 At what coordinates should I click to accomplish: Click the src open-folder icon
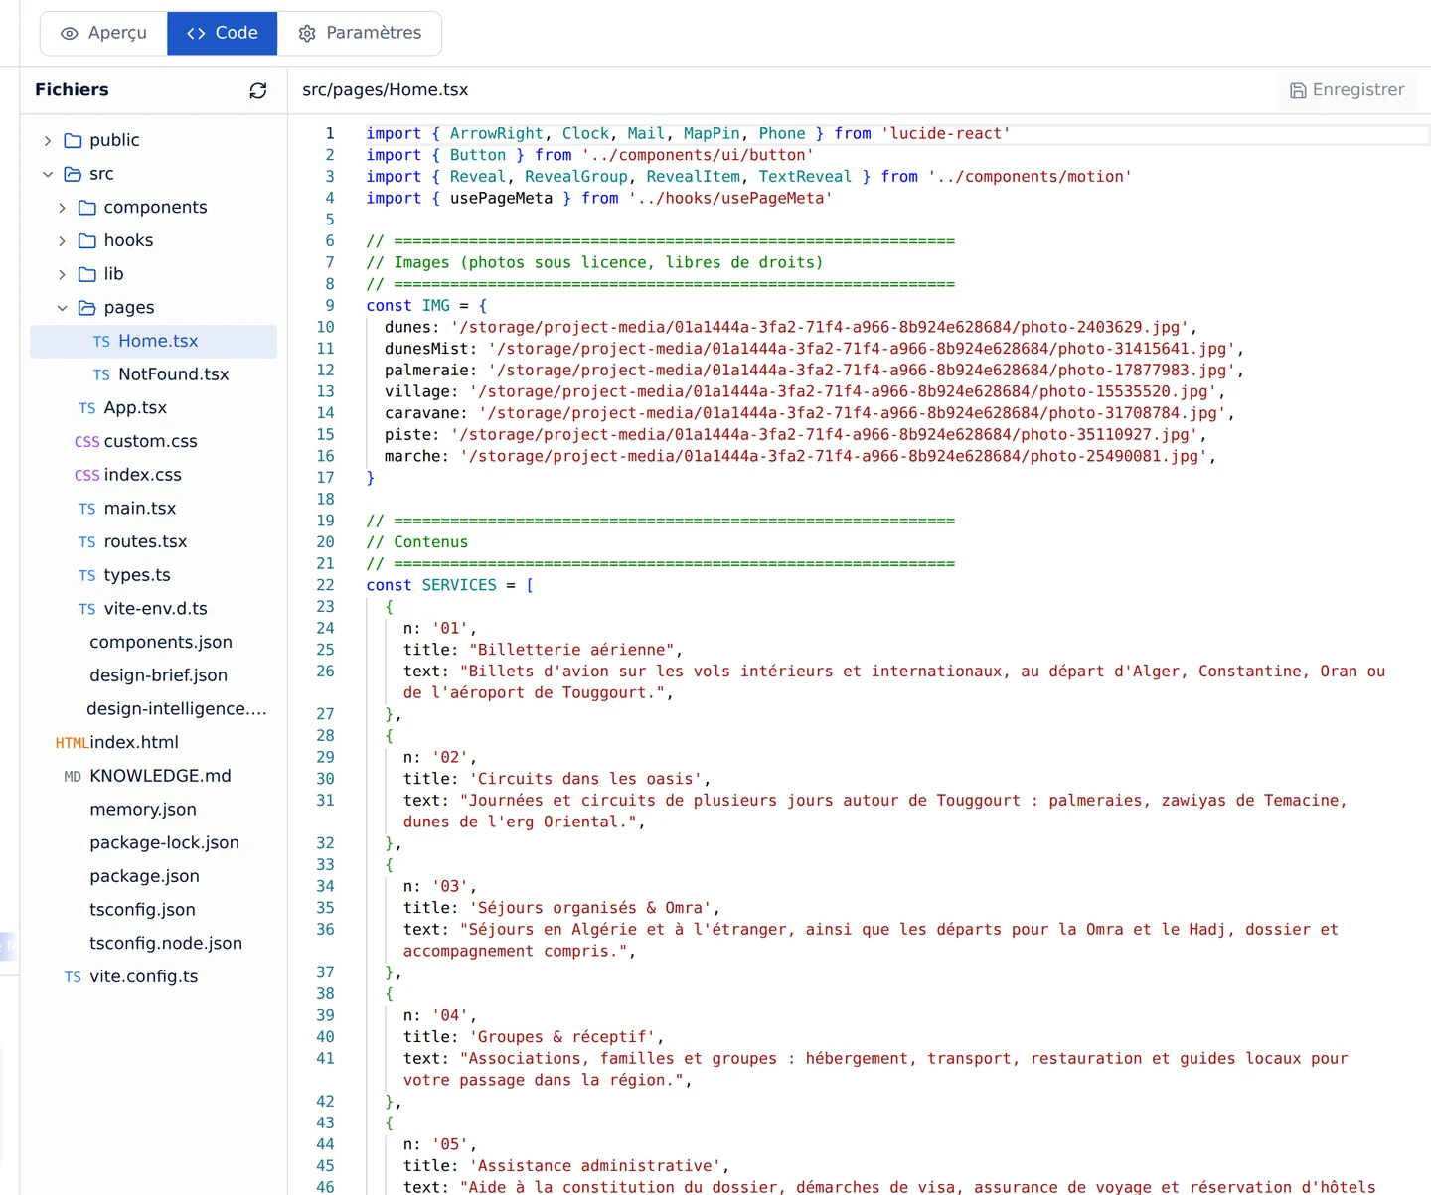click(73, 174)
